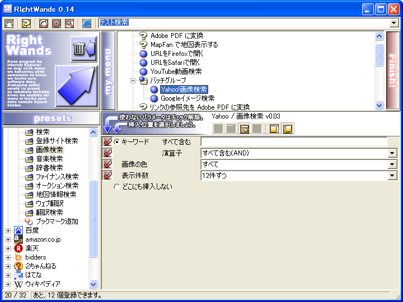
Task: Select the 登録サイト検索 preset
Action: (57, 141)
